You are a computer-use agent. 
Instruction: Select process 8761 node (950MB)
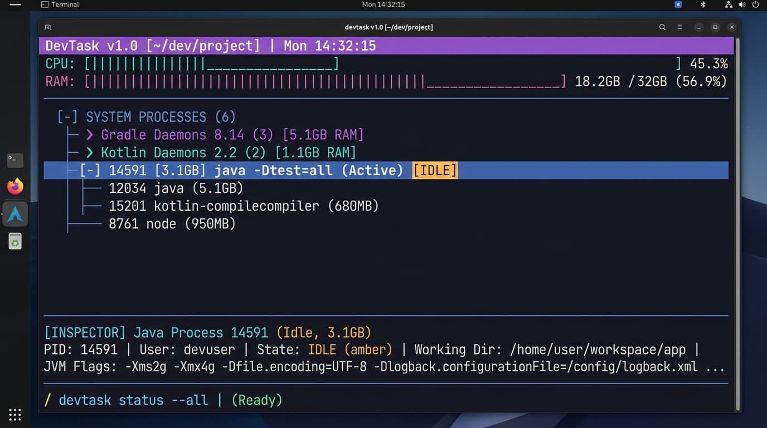pyautogui.click(x=172, y=224)
